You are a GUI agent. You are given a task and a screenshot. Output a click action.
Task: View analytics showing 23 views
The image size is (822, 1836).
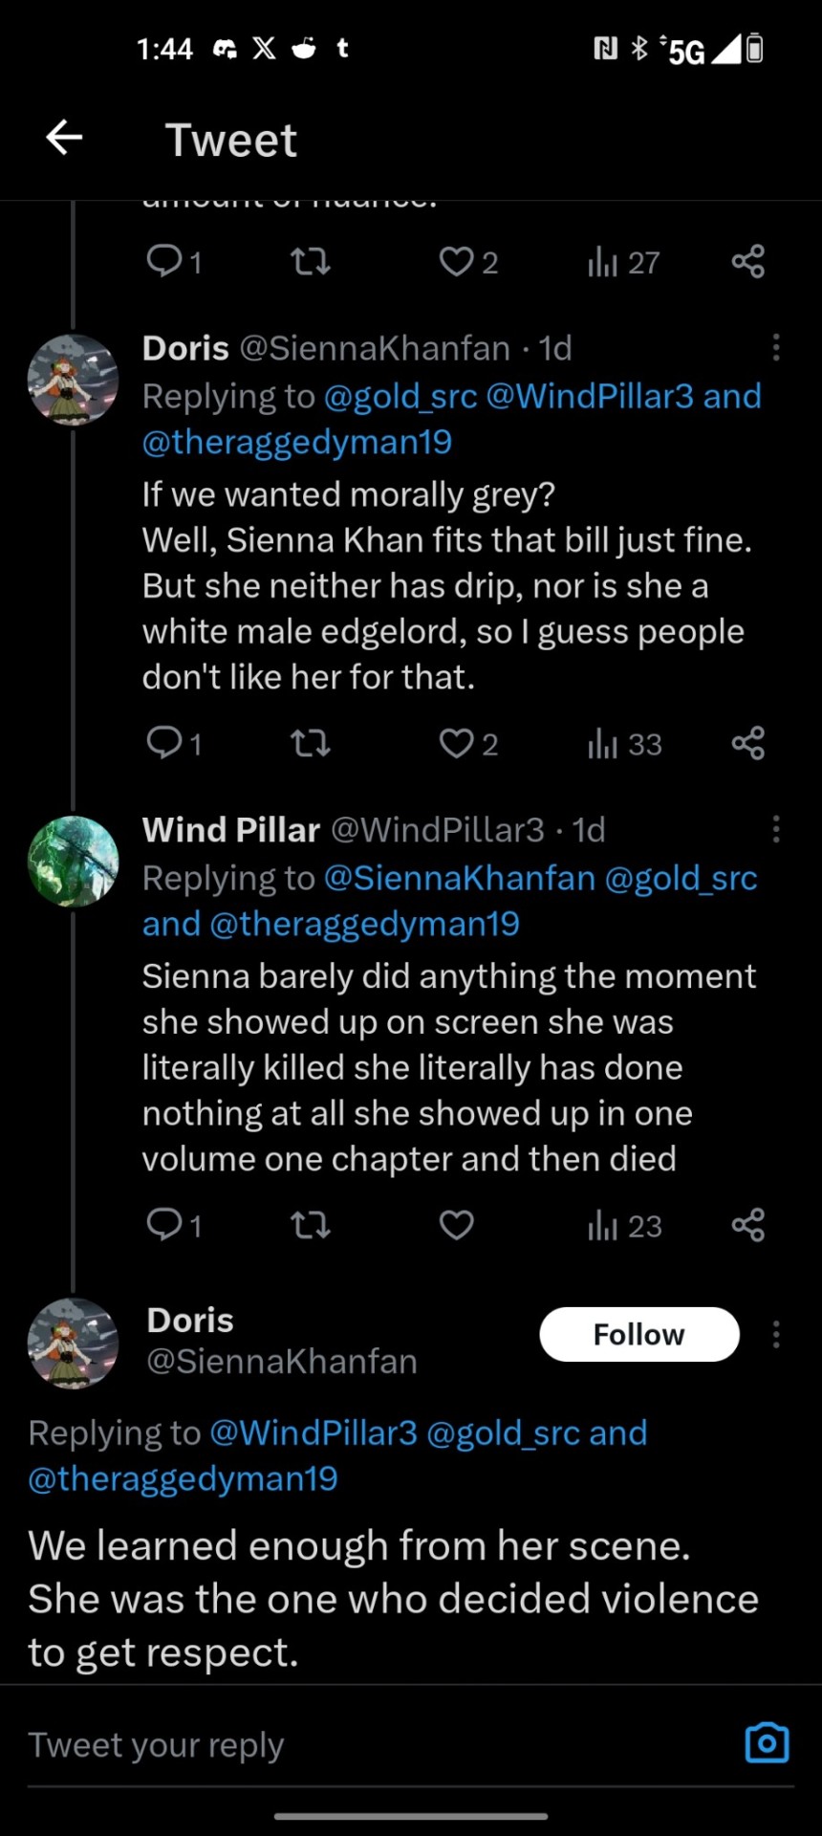[624, 1225]
